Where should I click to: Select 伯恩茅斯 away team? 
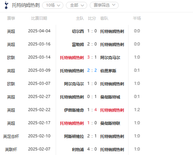[x=108, y=71]
